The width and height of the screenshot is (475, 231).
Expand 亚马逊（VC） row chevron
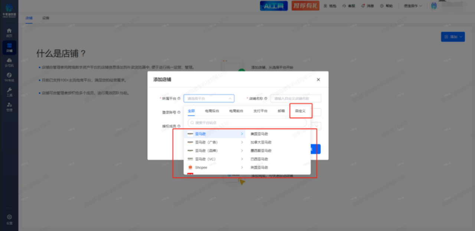242,159
